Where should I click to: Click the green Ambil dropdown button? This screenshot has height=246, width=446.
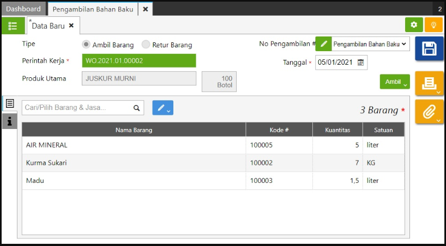tap(394, 82)
